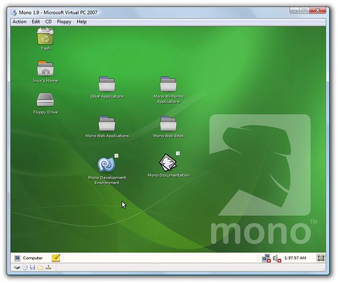Launch Mono Development Environment shortcut

[106, 165]
